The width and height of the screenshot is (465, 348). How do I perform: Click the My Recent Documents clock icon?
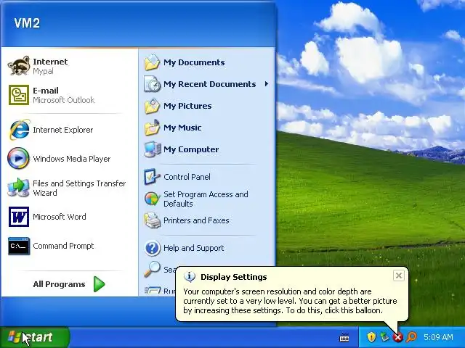(x=152, y=84)
